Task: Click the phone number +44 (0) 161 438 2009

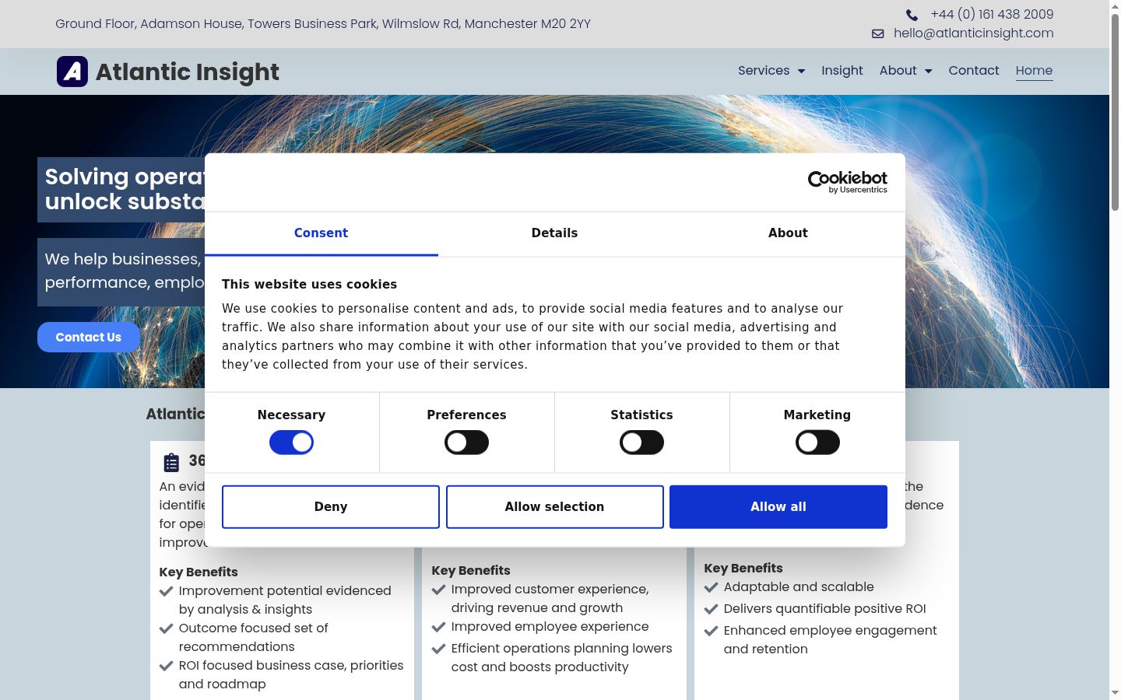Action: pyautogui.click(x=992, y=15)
